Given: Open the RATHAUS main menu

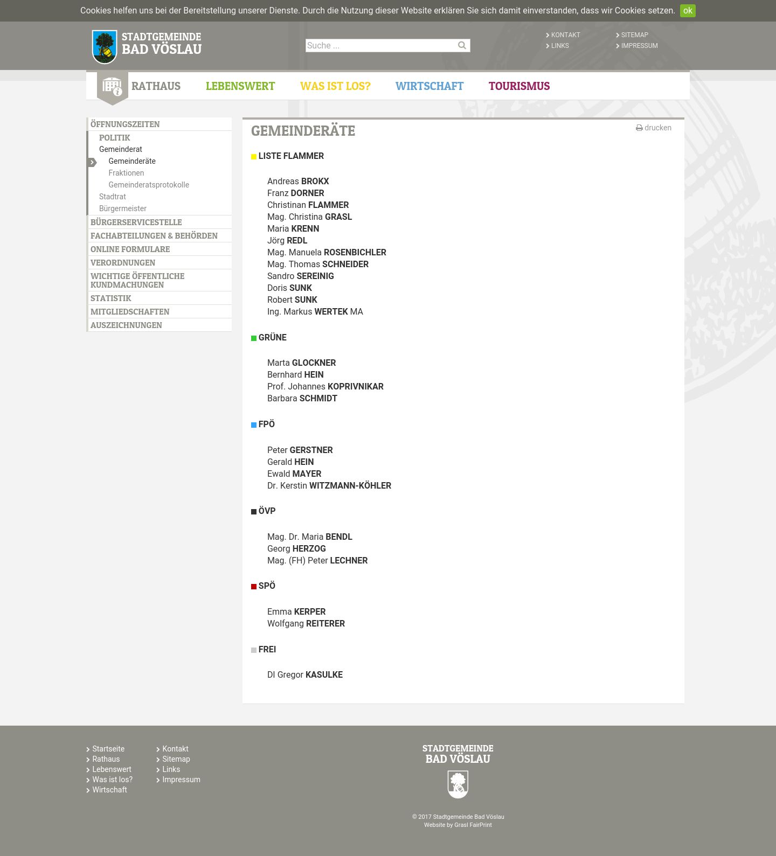Looking at the screenshot, I should [156, 86].
